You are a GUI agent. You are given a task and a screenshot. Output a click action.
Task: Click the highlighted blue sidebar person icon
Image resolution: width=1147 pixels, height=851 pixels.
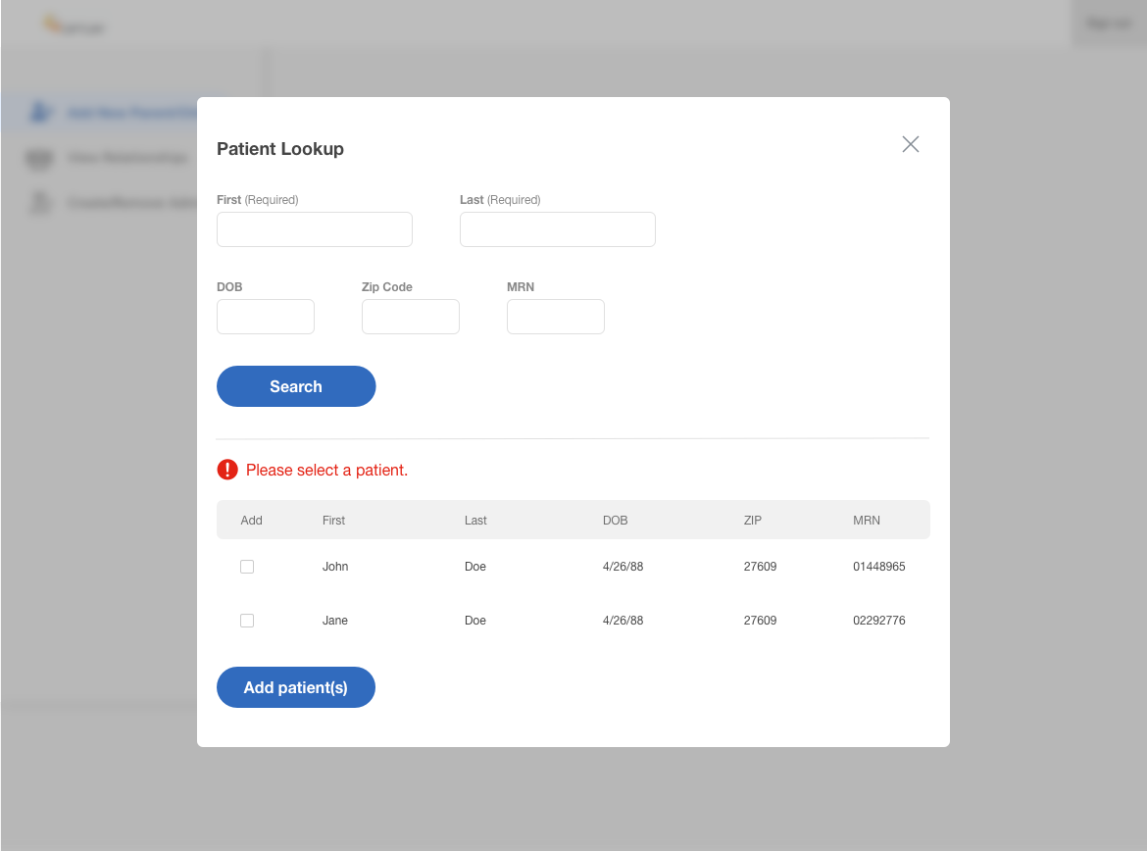39,113
